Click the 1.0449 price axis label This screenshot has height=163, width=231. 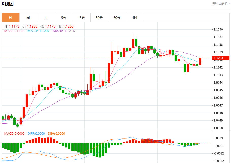218,121
